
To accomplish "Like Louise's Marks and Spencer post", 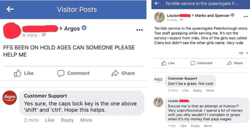I will [x=168, y=63].
